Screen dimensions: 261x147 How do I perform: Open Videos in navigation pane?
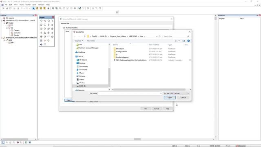[x=82, y=80]
